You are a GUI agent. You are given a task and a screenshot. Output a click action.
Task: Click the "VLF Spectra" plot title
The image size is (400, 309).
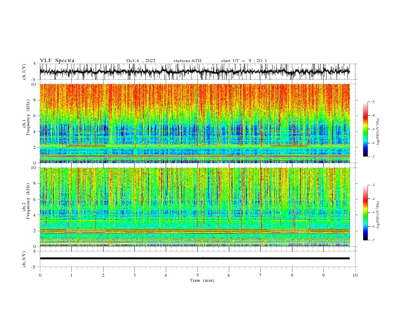click(x=57, y=61)
